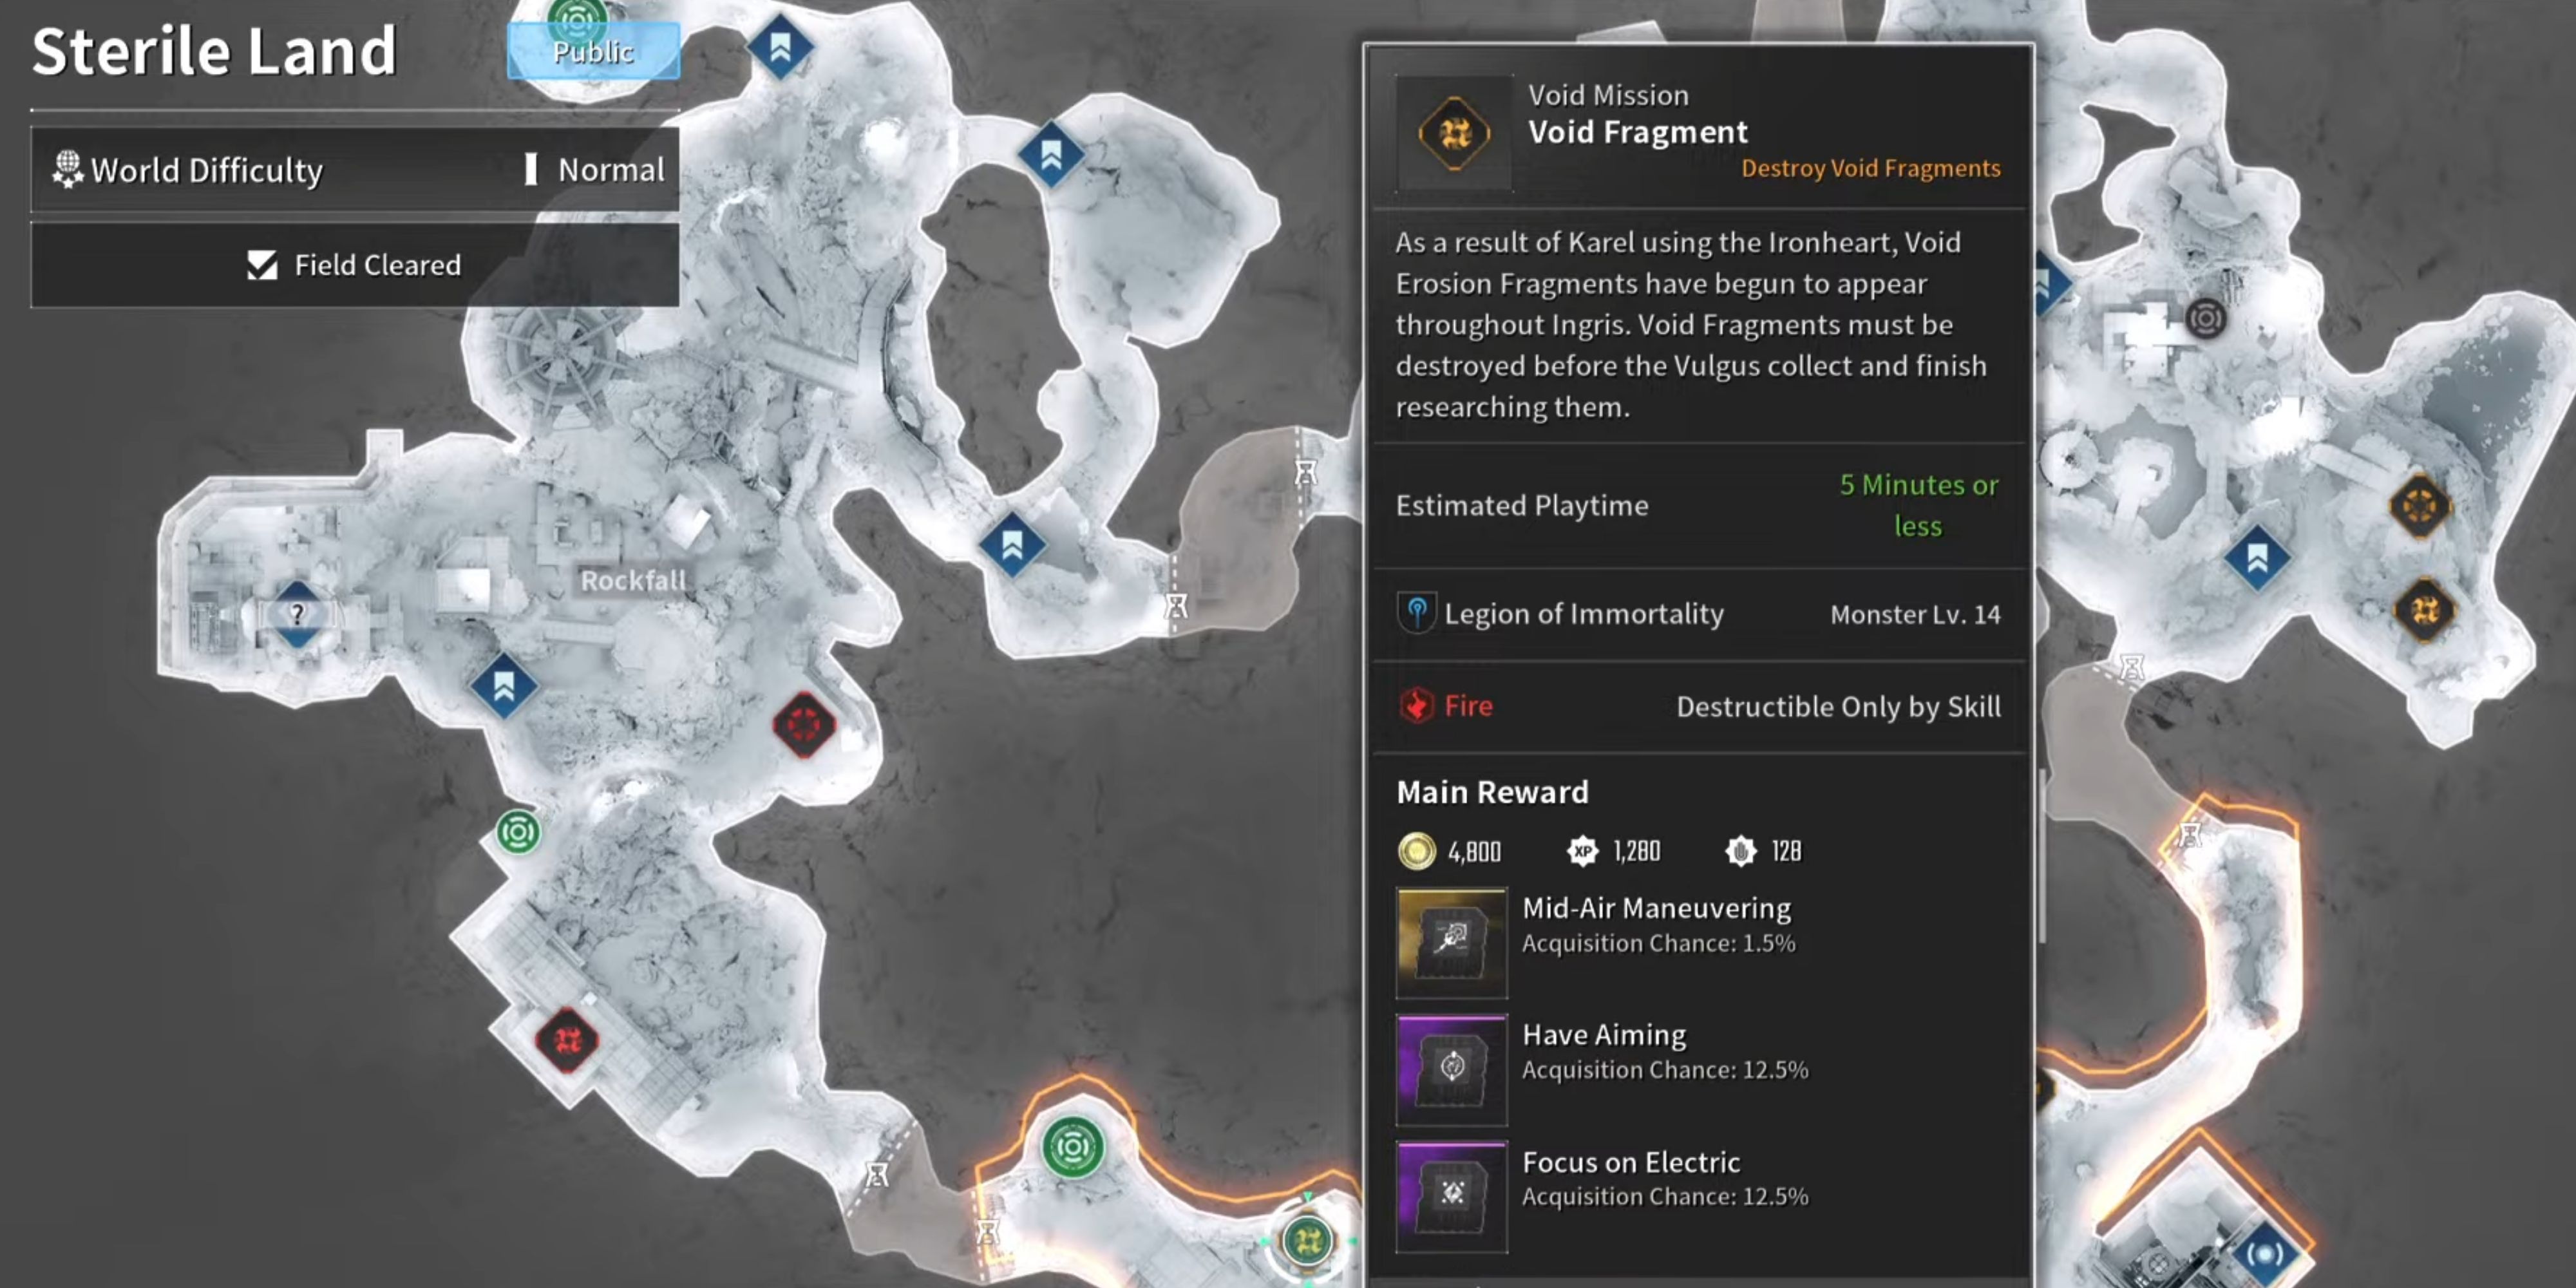Image resolution: width=2576 pixels, height=1288 pixels.
Task: Click the red Void Fragment icon at the southwest grid area
Action: [567, 1041]
